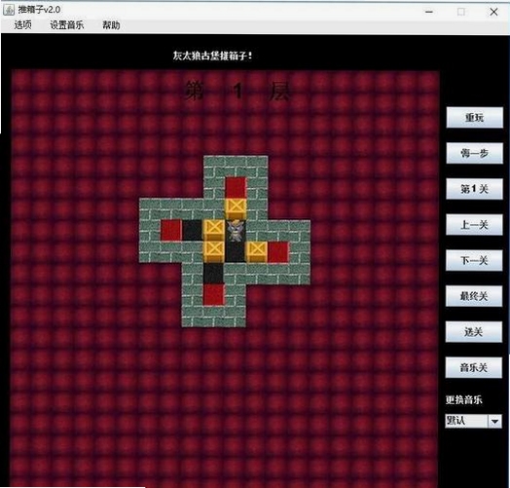Click the crate beside the right red target
This screenshot has height=488, width=510.
pos(257,252)
